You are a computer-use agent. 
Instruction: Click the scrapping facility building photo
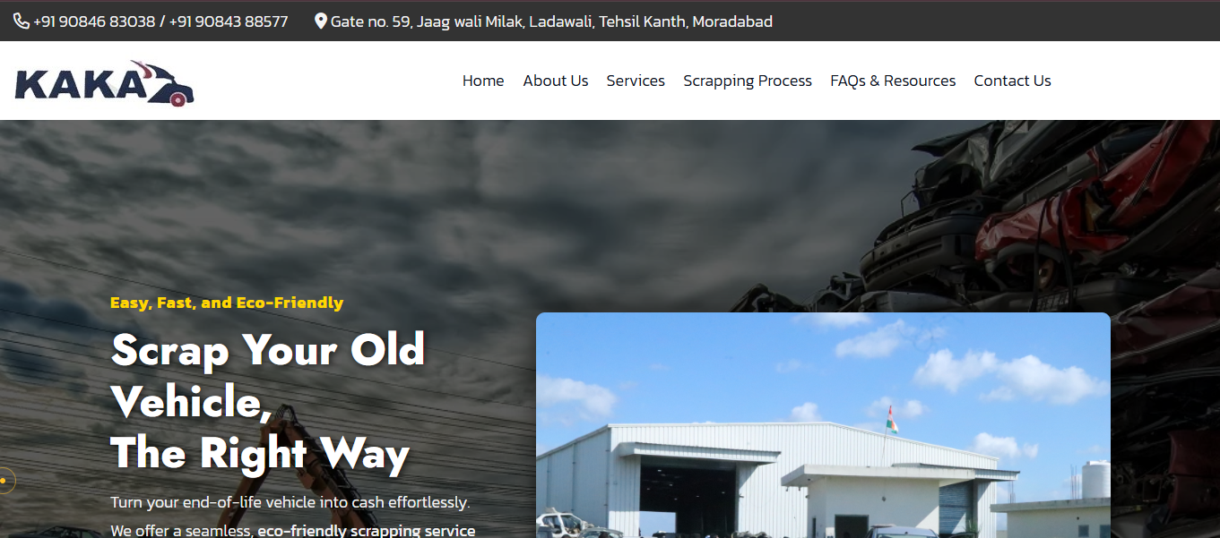[823, 425]
